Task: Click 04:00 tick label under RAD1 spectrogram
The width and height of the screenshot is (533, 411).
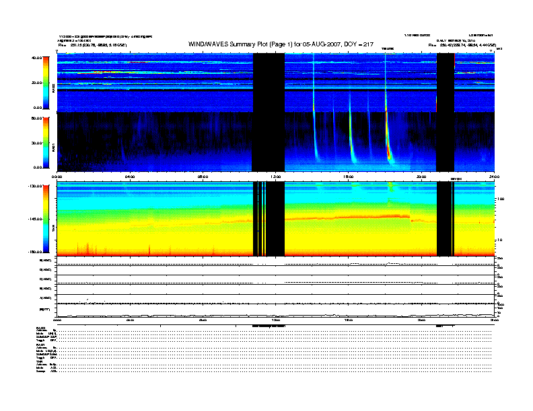Action: pos(130,177)
